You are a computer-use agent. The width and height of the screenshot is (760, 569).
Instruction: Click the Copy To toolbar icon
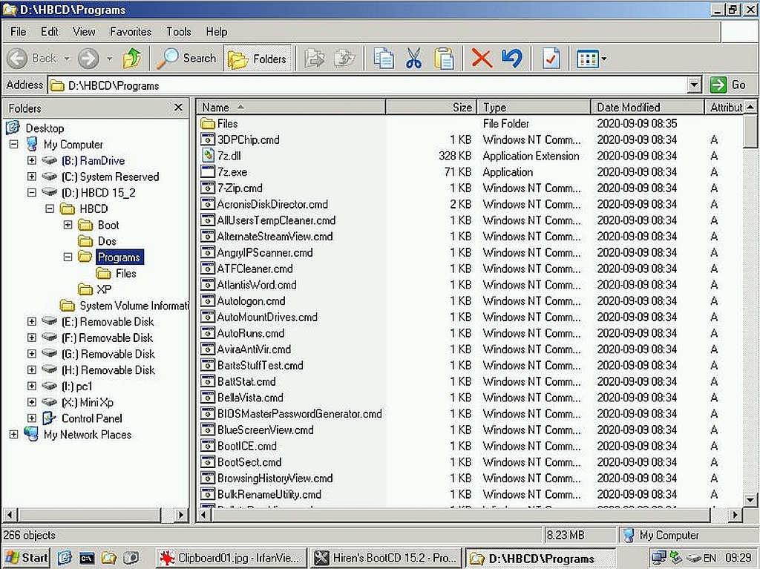click(344, 59)
